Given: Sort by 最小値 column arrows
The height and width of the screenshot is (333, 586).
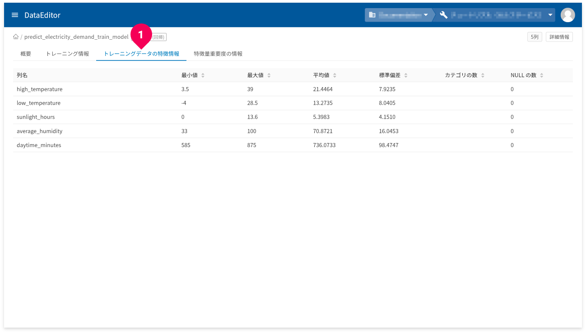Looking at the screenshot, I should coord(203,75).
